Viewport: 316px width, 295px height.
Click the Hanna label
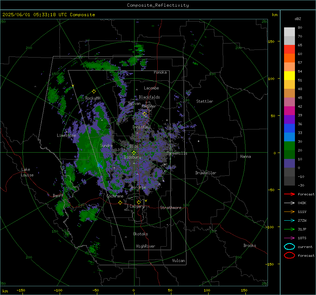[245, 156]
